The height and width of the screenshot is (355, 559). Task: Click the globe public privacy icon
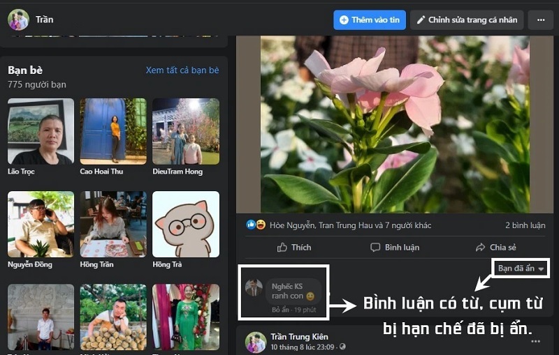(342, 347)
